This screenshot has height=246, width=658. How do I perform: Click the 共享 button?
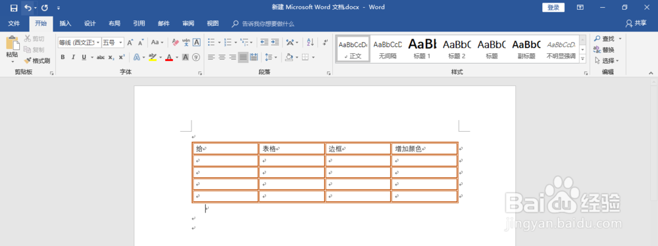coord(636,24)
